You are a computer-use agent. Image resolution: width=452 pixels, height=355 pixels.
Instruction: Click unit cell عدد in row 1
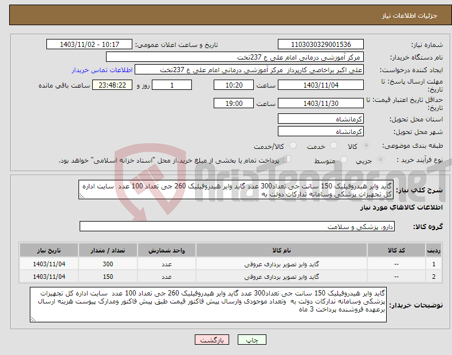[x=167, y=264]
